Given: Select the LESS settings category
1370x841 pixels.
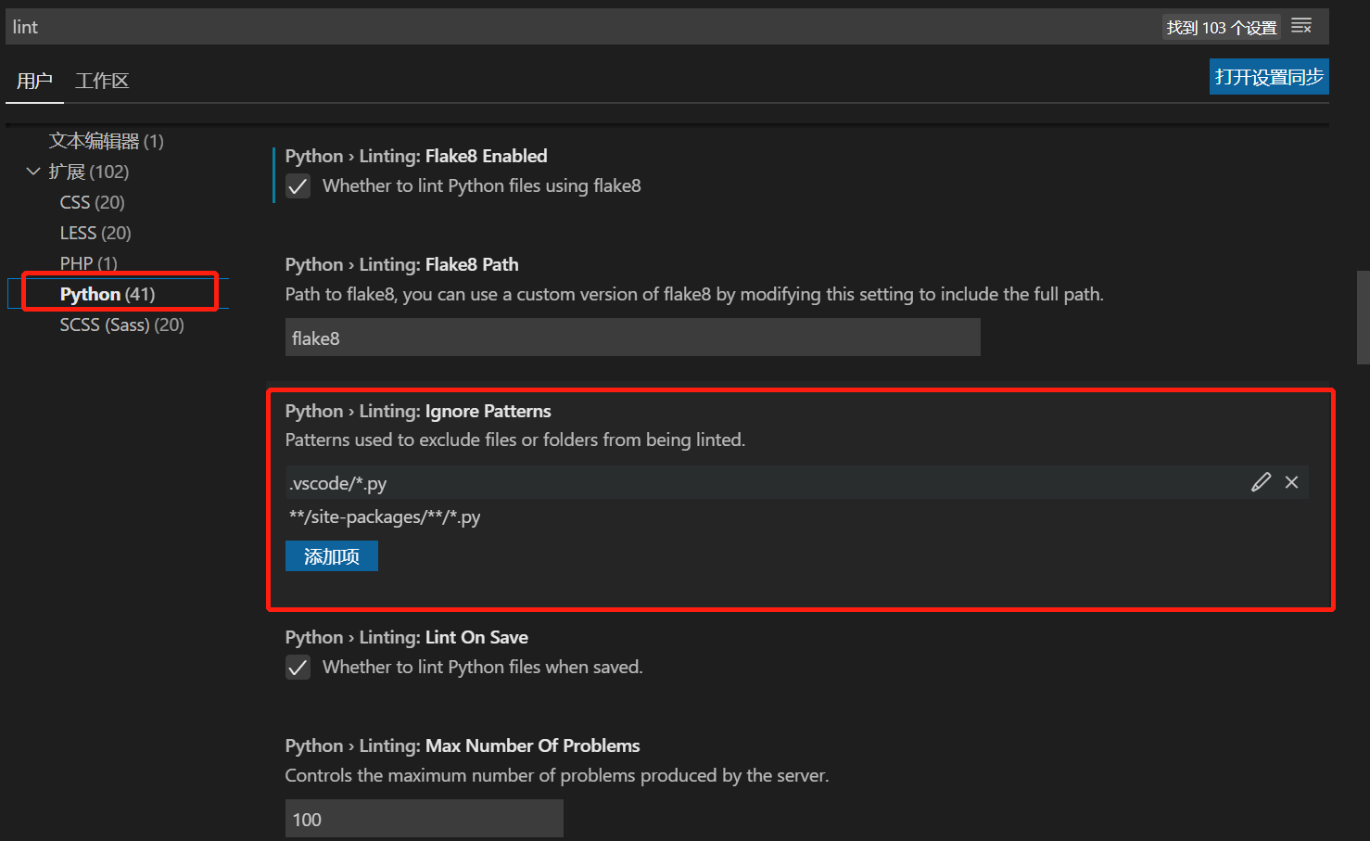Looking at the screenshot, I should point(95,232).
